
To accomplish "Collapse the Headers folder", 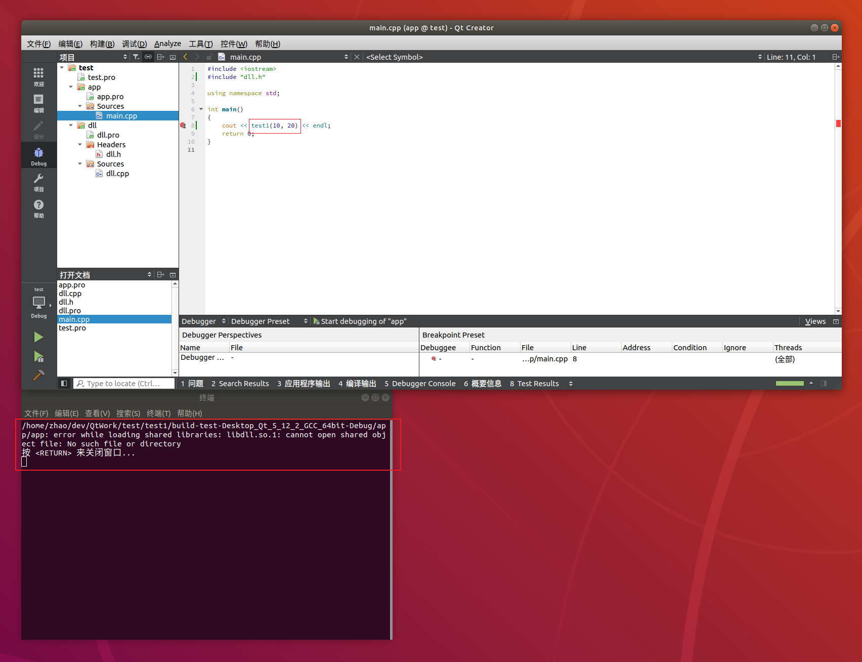I will [x=80, y=145].
